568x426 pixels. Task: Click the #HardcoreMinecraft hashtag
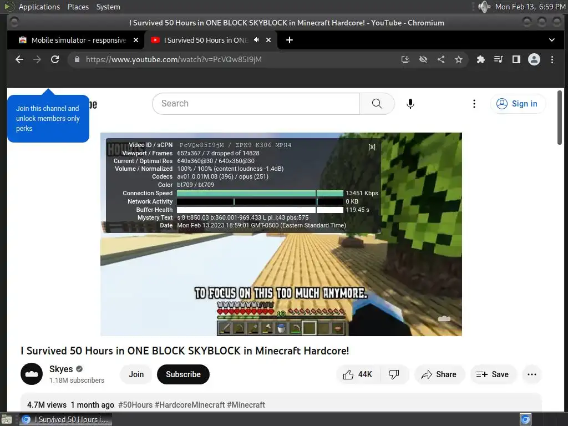(x=190, y=404)
